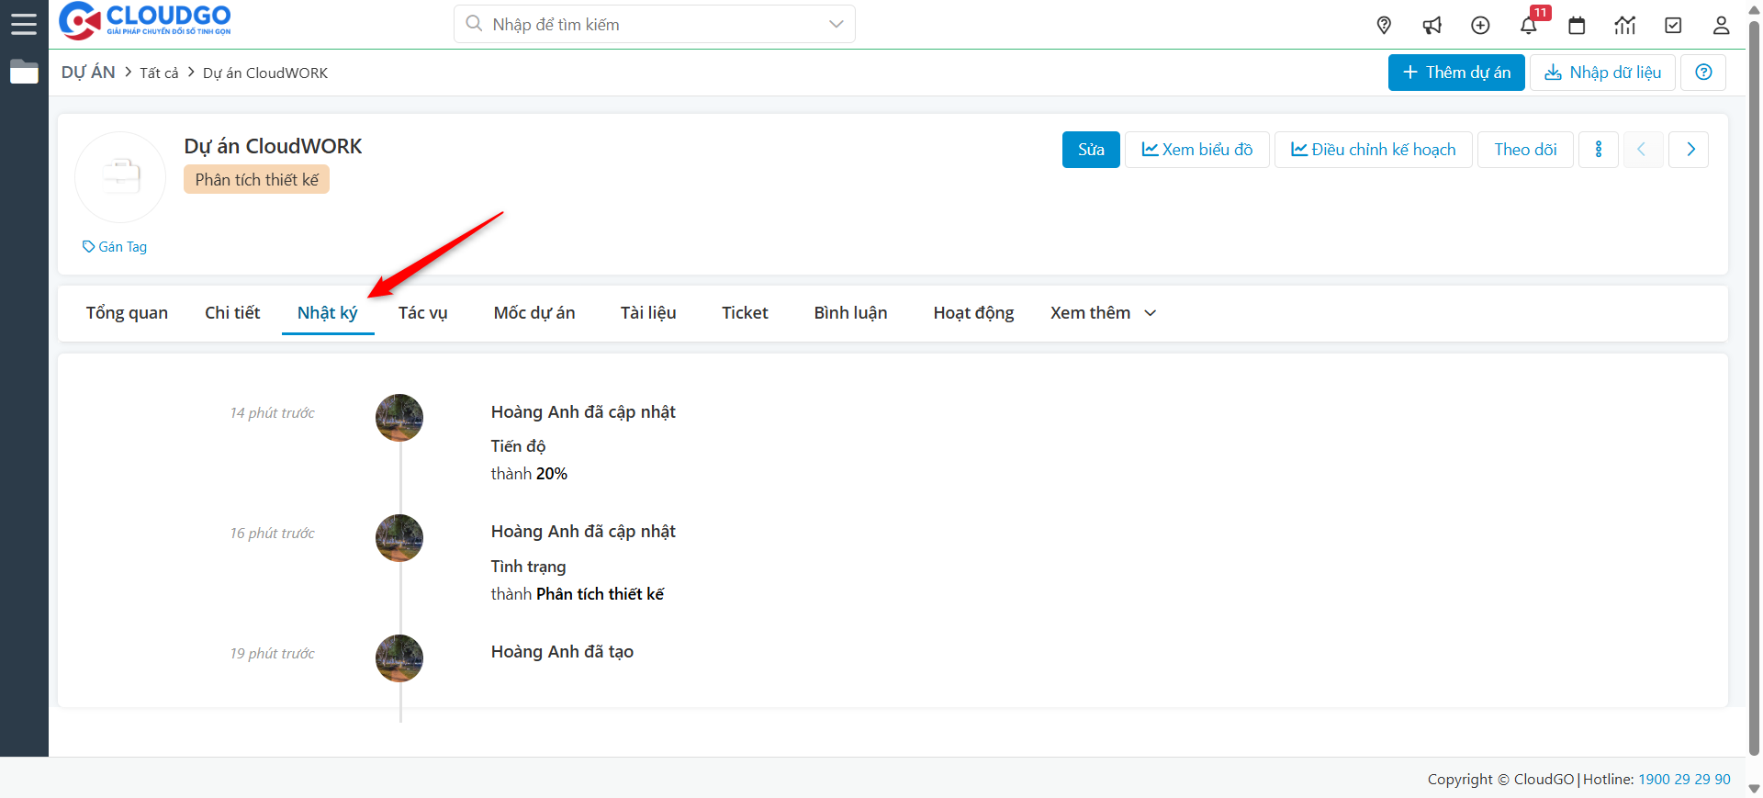Click the '16 phút trước' timestamp
The height and width of the screenshot is (798, 1763).
point(272,534)
